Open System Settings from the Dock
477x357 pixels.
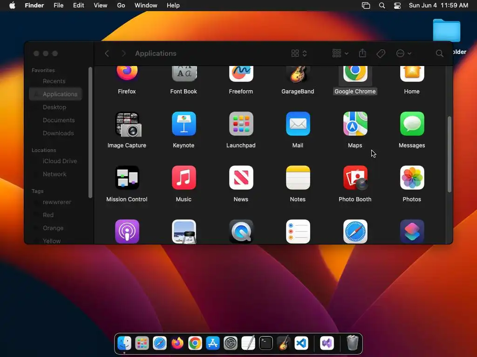point(230,344)
